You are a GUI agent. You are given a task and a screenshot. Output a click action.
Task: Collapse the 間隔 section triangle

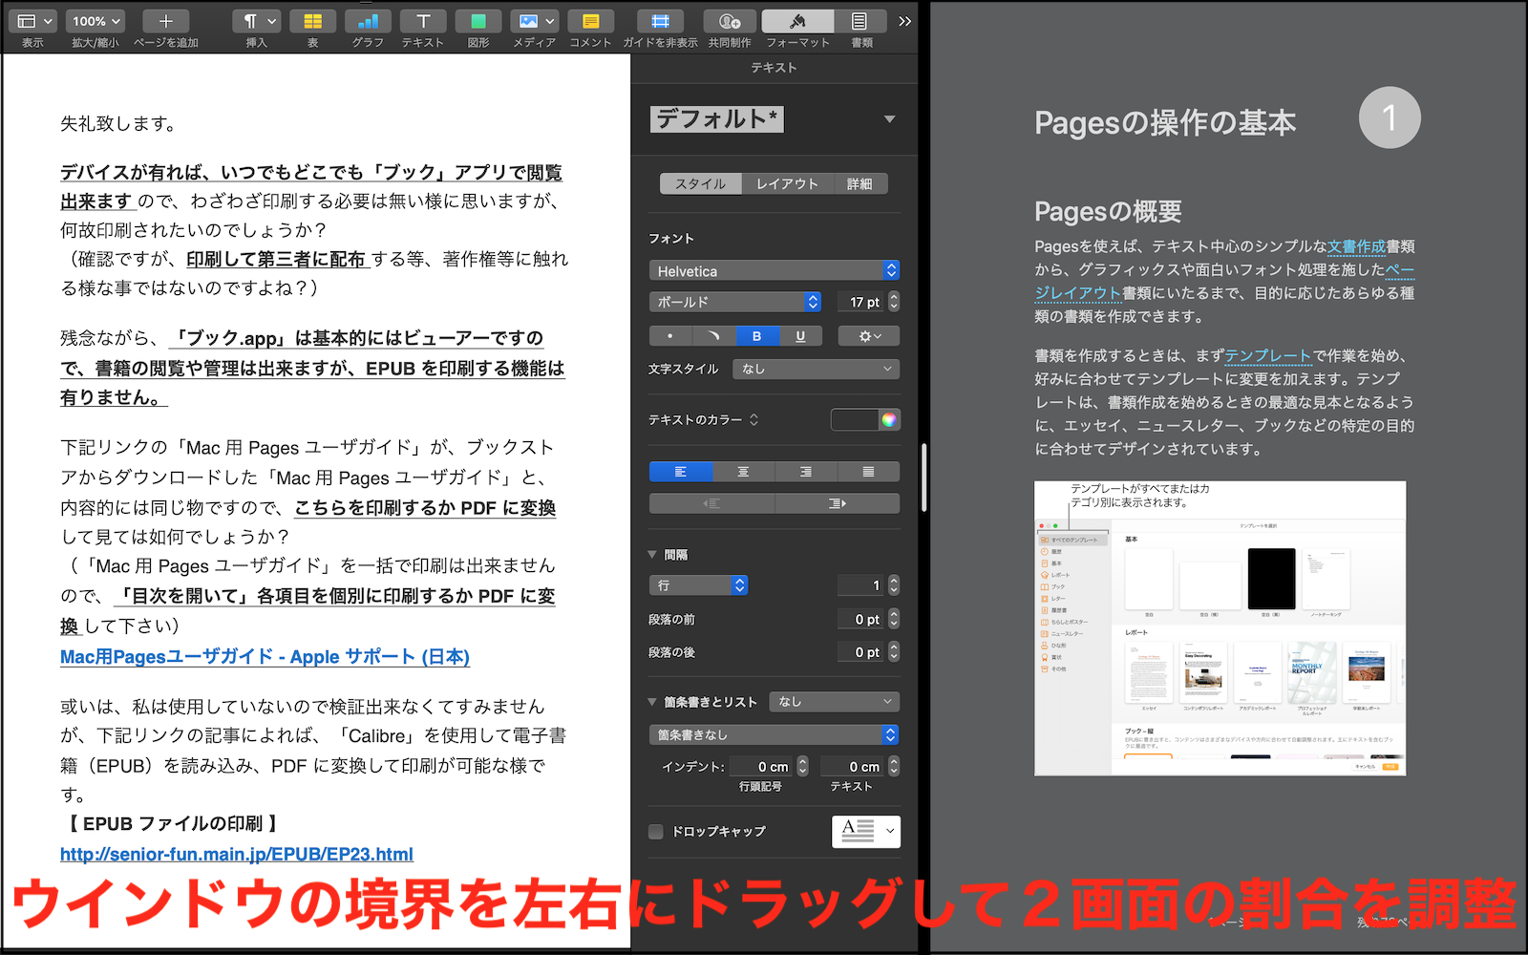click(652, 554)
